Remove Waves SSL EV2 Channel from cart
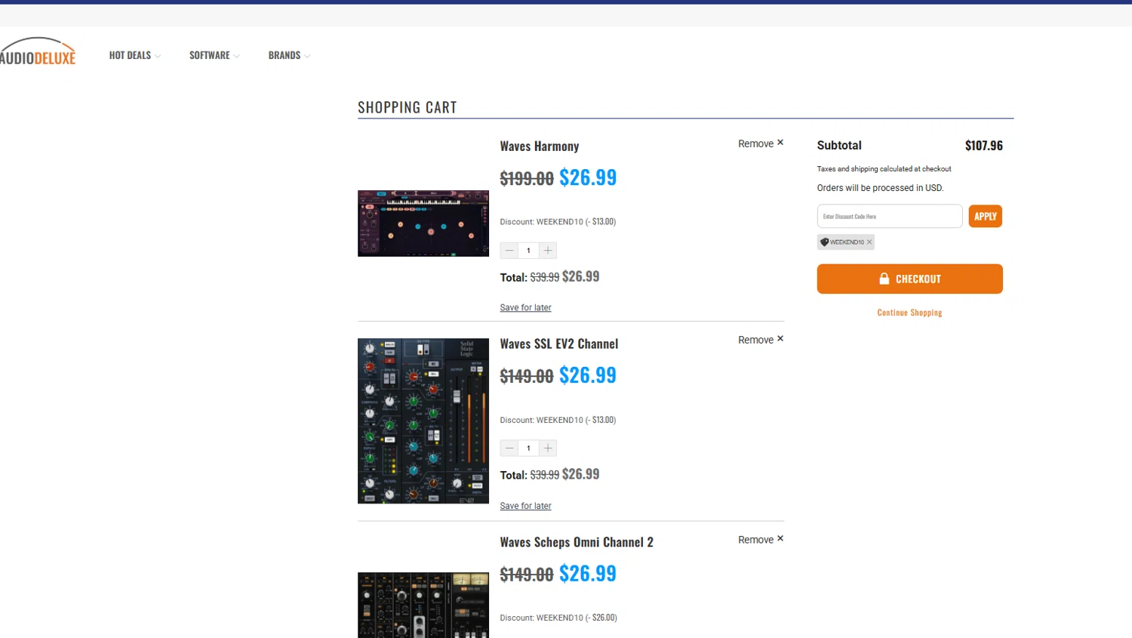The height and width of the screenshot is (638, 1132). [761, 340]
